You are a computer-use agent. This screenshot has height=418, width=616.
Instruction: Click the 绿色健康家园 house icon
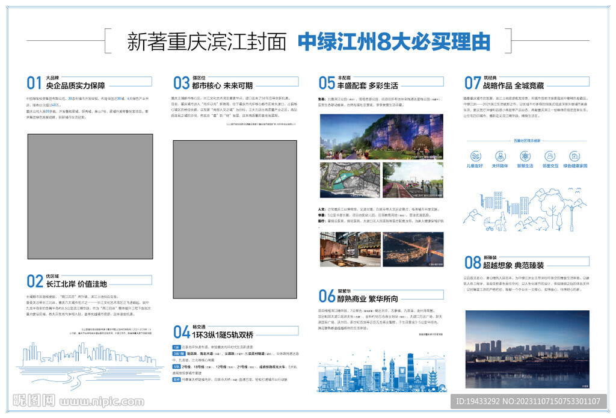[574, 156]
